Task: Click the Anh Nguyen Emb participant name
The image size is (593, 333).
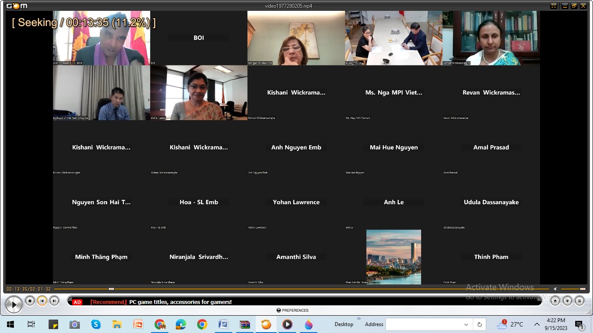Action: (296, 147)
